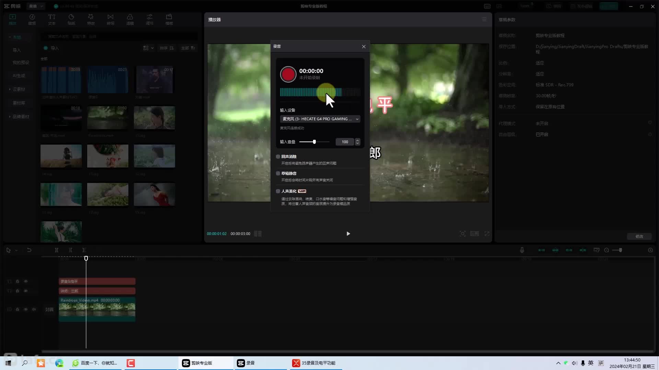Click the playhead marker on the timeline ruler
The width and height of the screenshot is (659, 370).
[x=86, y=258]
